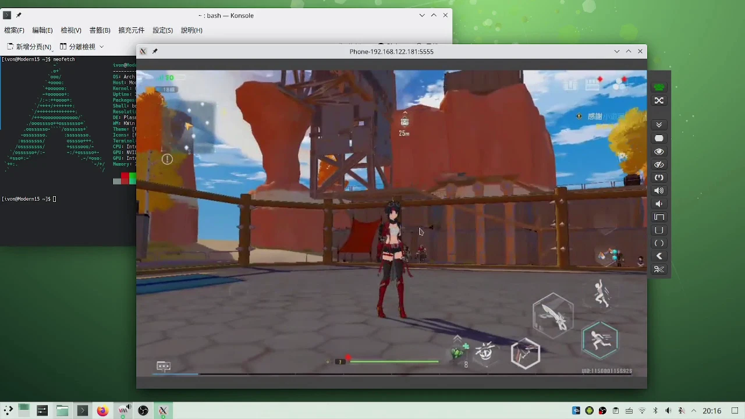Open the chat box icon in game
745x419 pixels.
click(x=164, y=366)
